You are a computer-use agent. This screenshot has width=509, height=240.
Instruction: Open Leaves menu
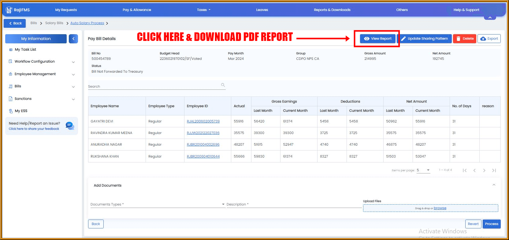pos(262,10)
